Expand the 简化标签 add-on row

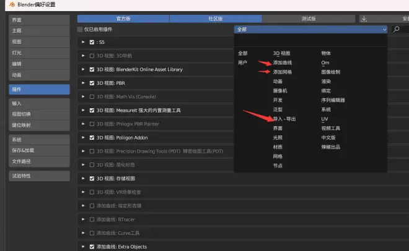pos(83,164)
